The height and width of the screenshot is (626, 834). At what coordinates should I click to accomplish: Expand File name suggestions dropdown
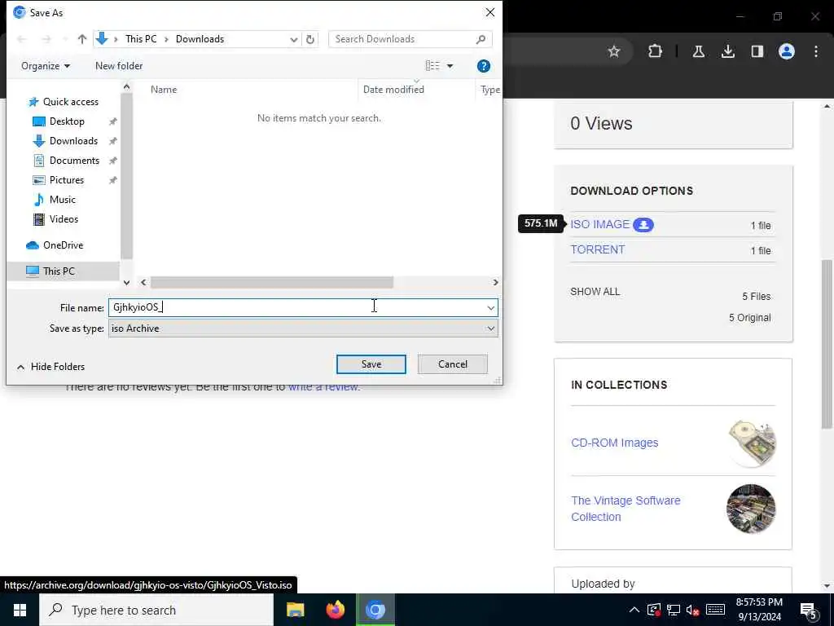pos(490,307)
